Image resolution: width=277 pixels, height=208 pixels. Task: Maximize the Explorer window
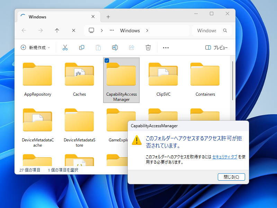[212, 14]
